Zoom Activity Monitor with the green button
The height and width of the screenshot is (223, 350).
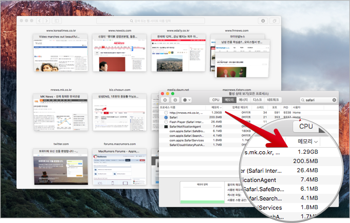point(173,93)
